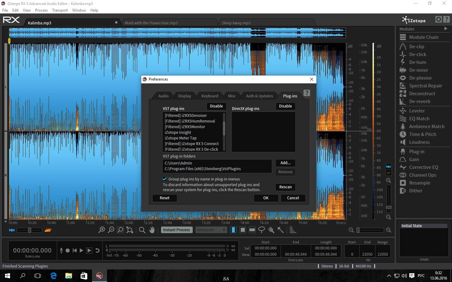Viewport: 452px width, 282px height.
Task: Click the horizontal zoom-in icon beside the zoom-out icon
Action: [101, 230]
